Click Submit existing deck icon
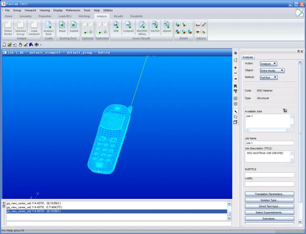Viewport: 306px width, 234px height. [x=74, y=27]
